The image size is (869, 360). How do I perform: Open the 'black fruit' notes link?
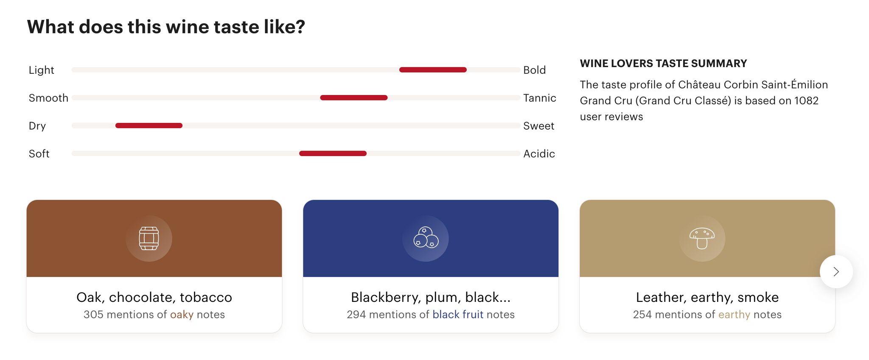click(458, 315)
